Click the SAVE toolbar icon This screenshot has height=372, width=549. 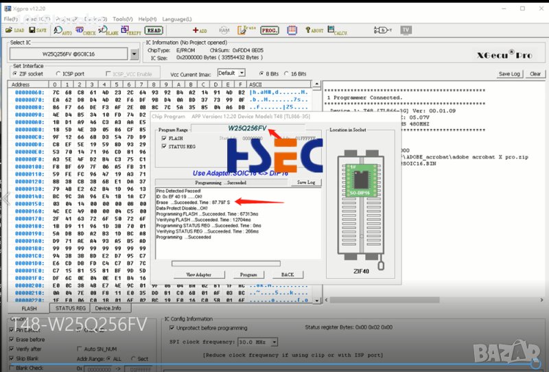click(37, 30)
